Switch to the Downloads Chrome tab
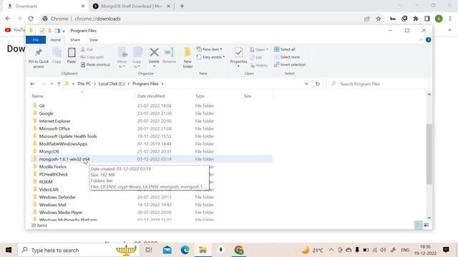The image size is (458, 257). tap(45, 6)
